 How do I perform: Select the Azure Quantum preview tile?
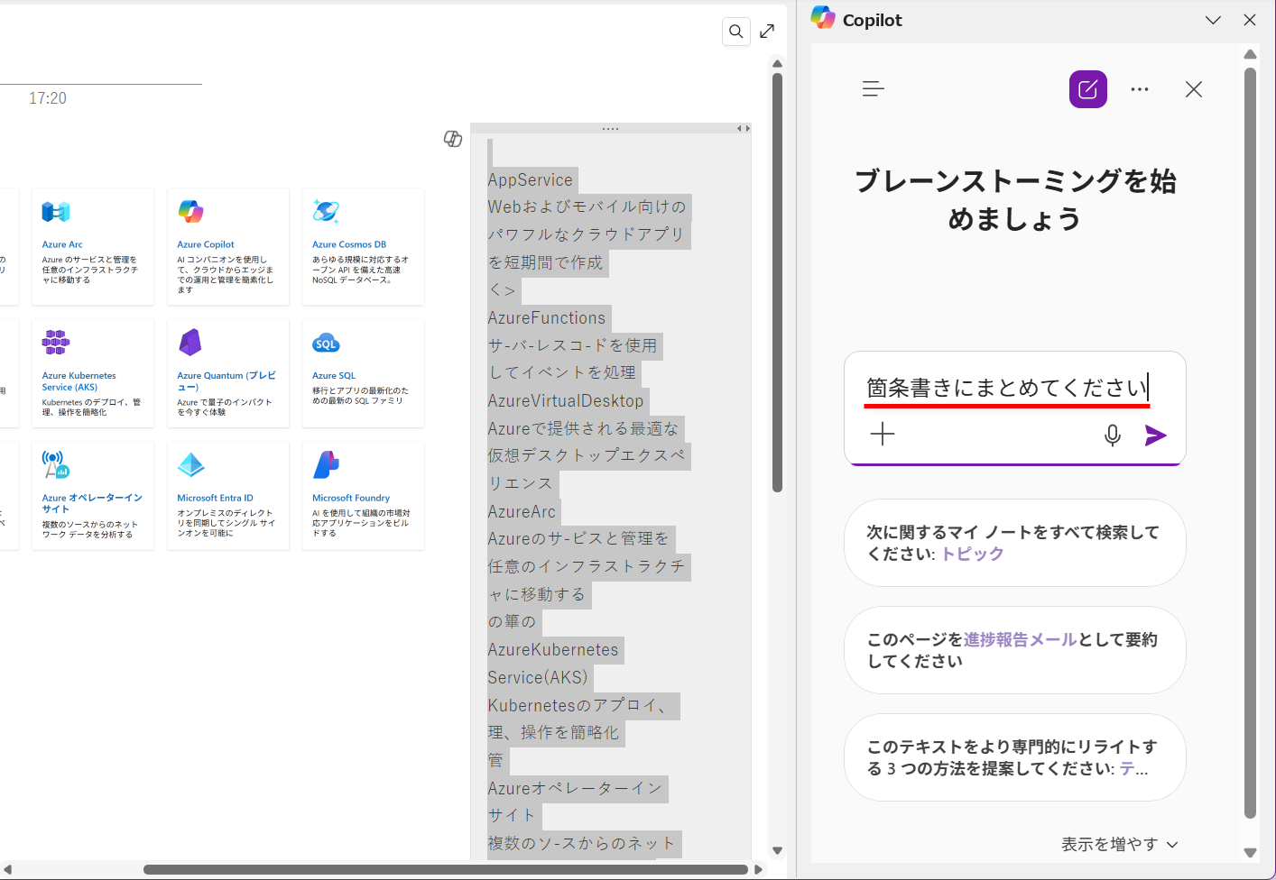tap(227, 372)
